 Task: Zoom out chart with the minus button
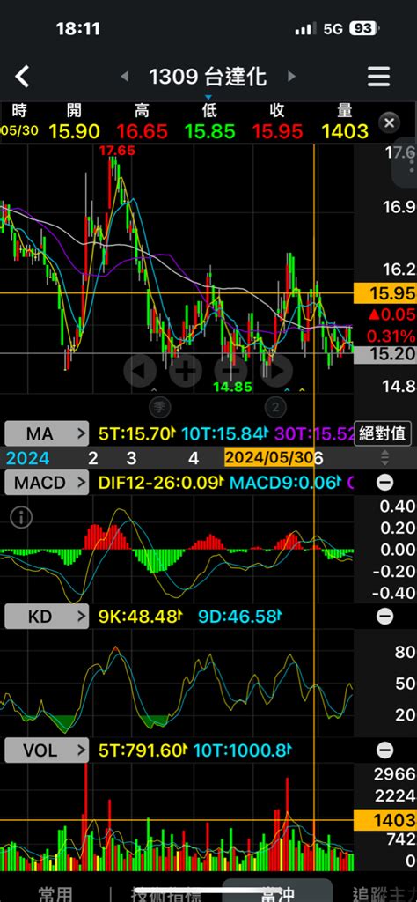[x=230, y=371]
